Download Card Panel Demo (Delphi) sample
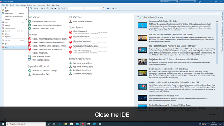 83,74
